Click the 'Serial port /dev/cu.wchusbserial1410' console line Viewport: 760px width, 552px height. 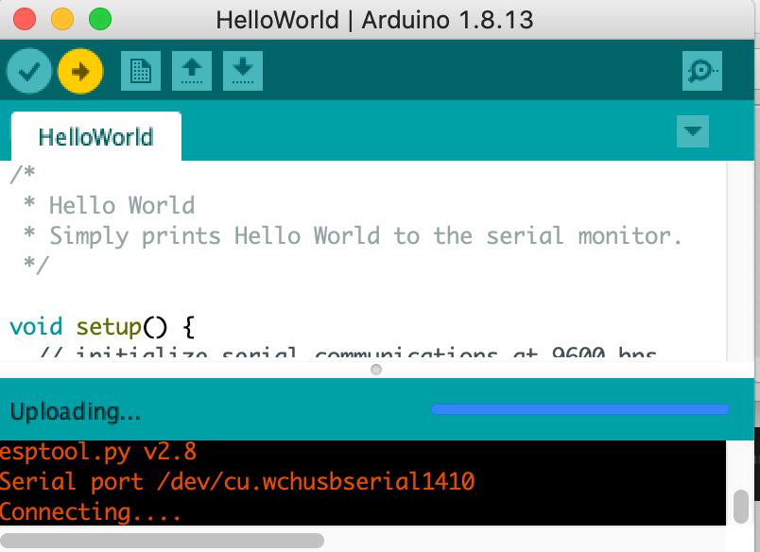click(237, 482)
